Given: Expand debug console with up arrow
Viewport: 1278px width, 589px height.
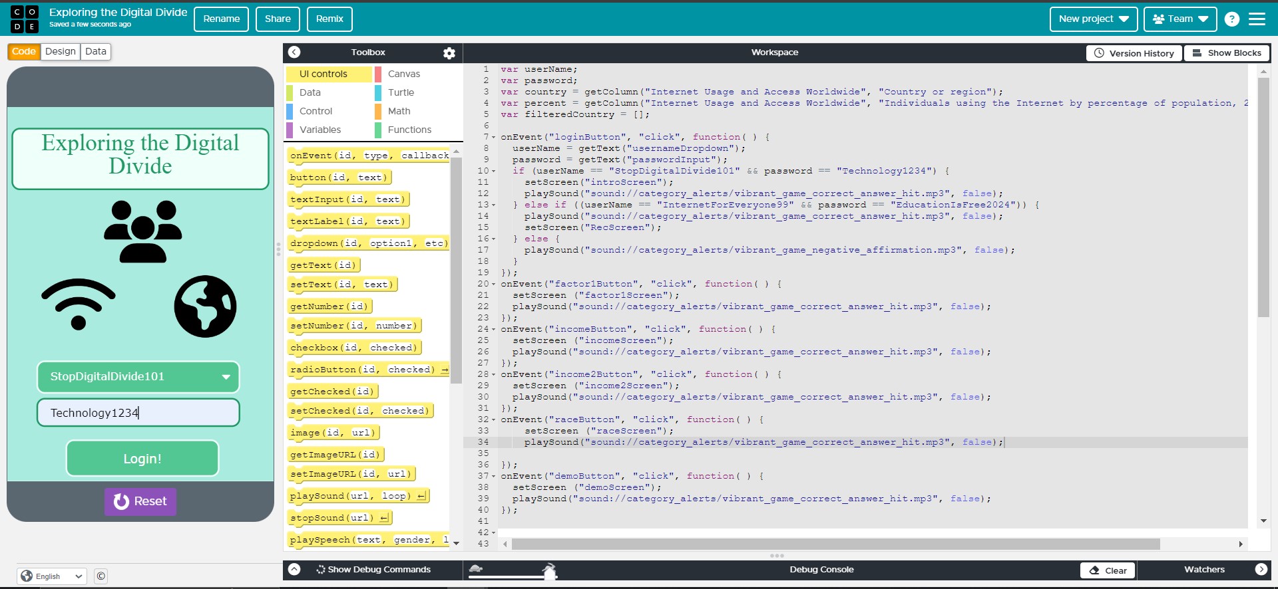Looking at the screenshot, I should pyautogui.click(x=294, y=570).
